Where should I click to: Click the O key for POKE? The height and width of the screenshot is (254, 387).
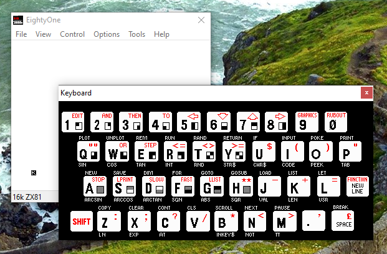coord(321,152)
